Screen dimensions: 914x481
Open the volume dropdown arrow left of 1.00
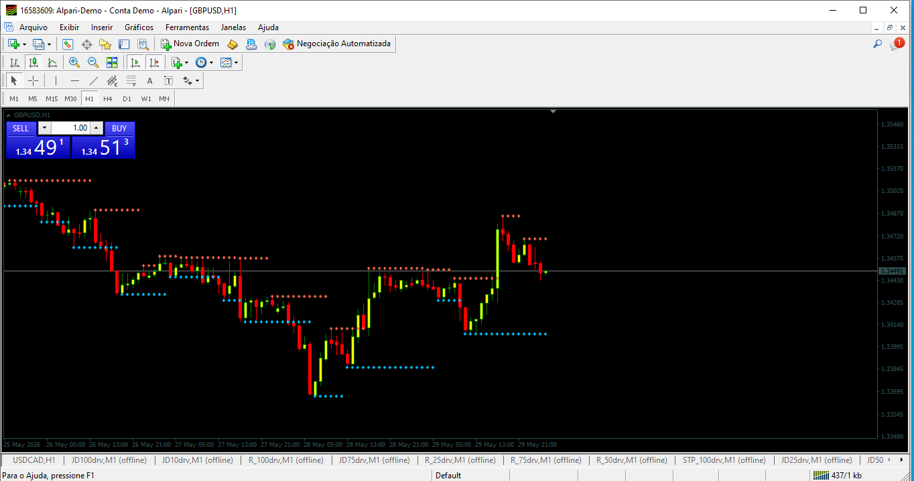tap(44, 128)
